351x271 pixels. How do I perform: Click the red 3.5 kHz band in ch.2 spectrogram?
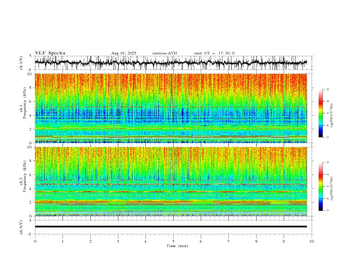click(171, 192)
